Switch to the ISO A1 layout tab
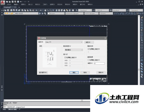Viewport: 144px width, 112px height. pos(12,109)
